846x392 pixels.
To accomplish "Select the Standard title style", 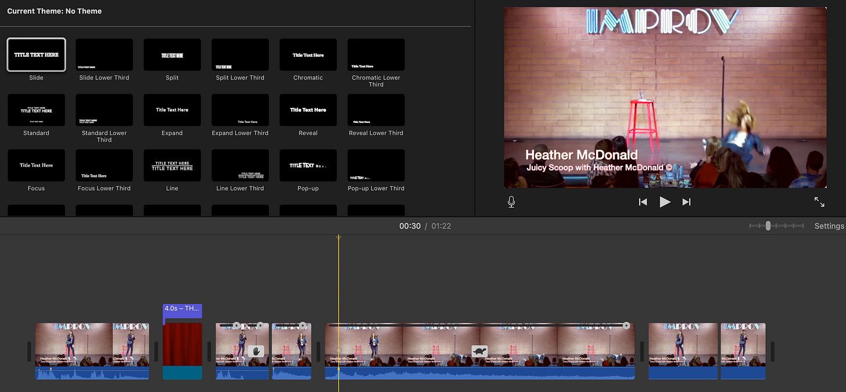I will [x=36, y=110].
